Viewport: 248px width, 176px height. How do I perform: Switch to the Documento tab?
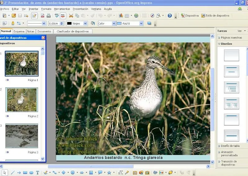(44, 31)
